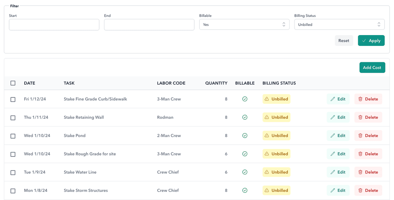Click the Apply button to filter results

(x=371, y=40)
